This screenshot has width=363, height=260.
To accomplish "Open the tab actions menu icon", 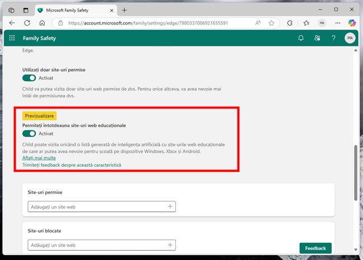I will click(26, 10).
